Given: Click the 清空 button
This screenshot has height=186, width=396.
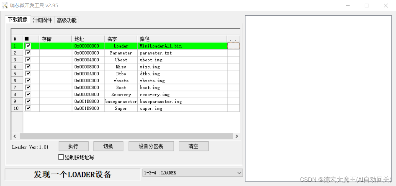Looking at the screenshot, I should point(193,146).
